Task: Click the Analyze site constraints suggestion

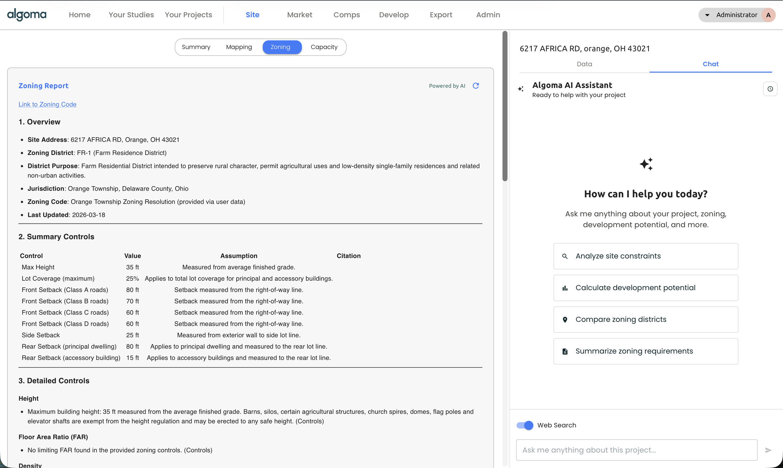Action: coord(646,256)
